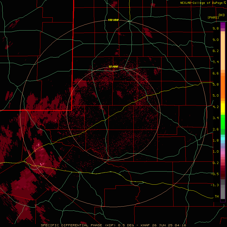Select the 9.0 value on the scale
The height and width of the screenshot is (227, 227).
click(216, 40)
